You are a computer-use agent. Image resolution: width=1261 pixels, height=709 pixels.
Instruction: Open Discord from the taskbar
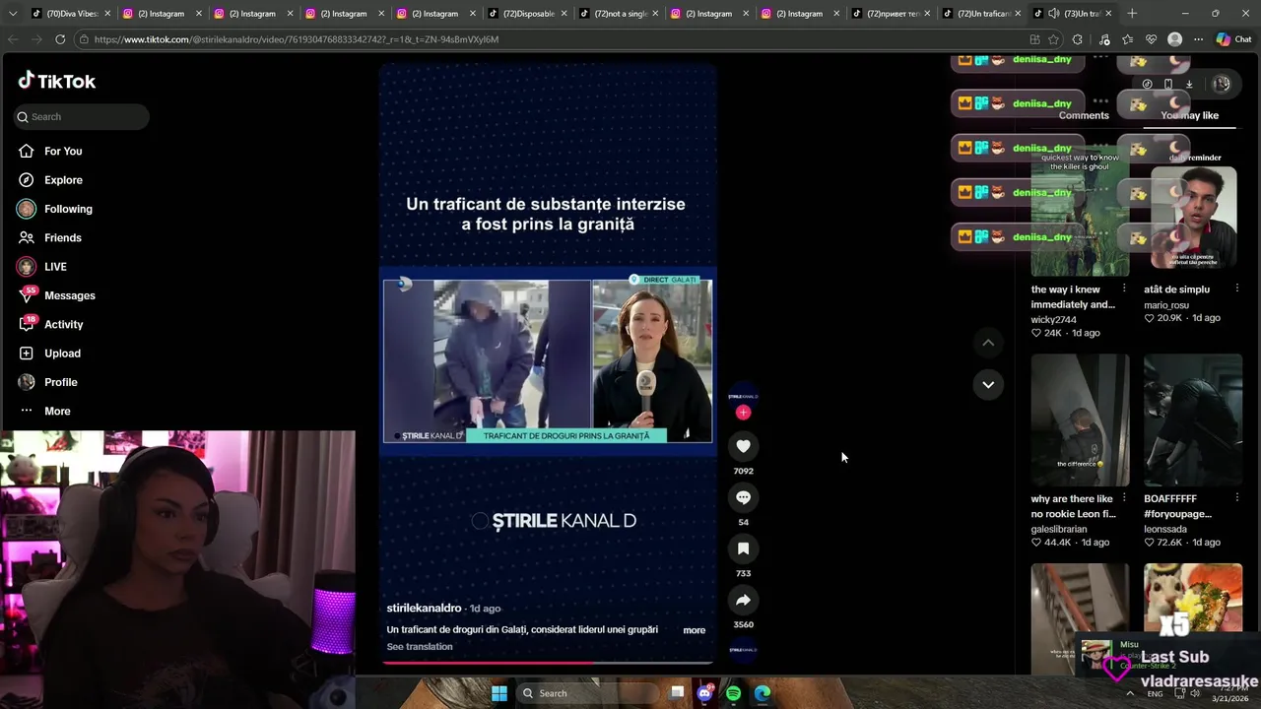click(x=704, y=693)
